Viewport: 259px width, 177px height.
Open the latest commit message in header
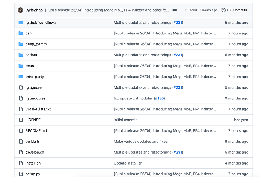pyautogui.click(x=107, y=10)
